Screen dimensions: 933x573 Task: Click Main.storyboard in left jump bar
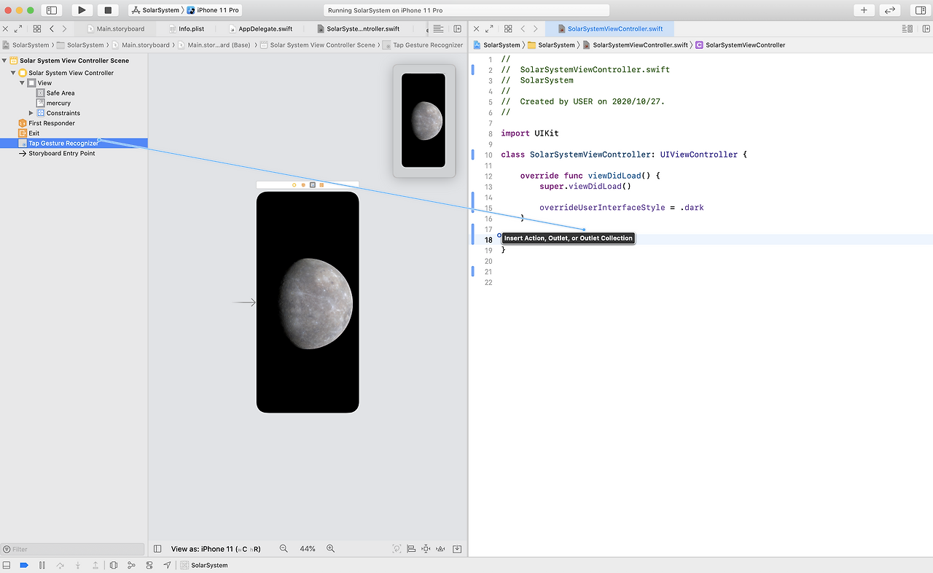pyautogui.click(x=141, y=45)
